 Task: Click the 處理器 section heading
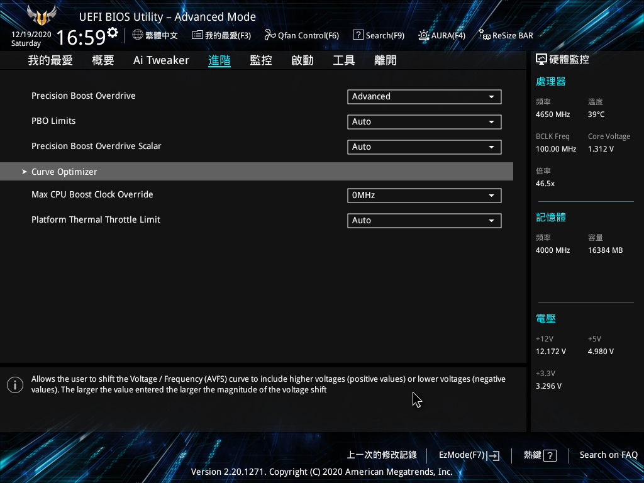[x=550, y=81]
